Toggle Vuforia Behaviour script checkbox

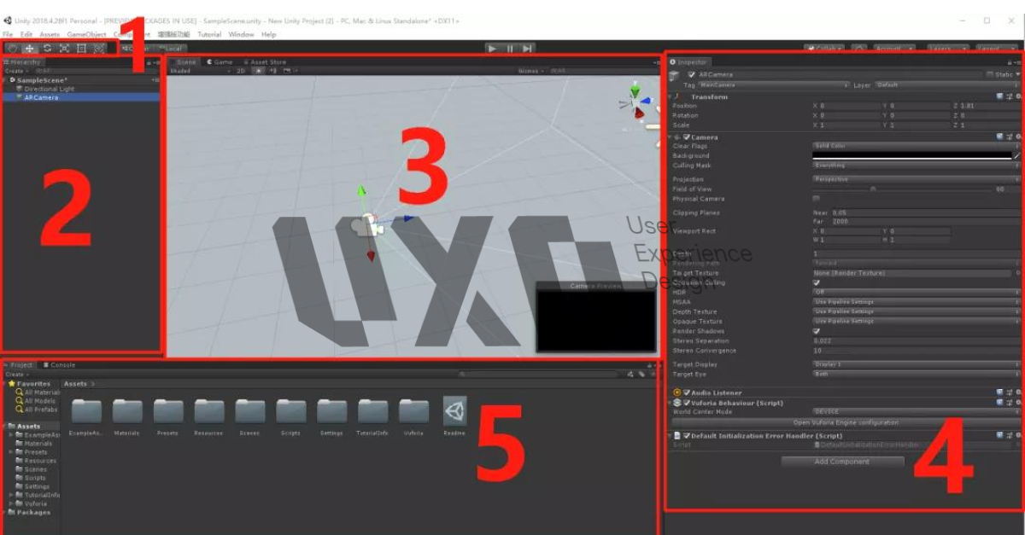687,403
